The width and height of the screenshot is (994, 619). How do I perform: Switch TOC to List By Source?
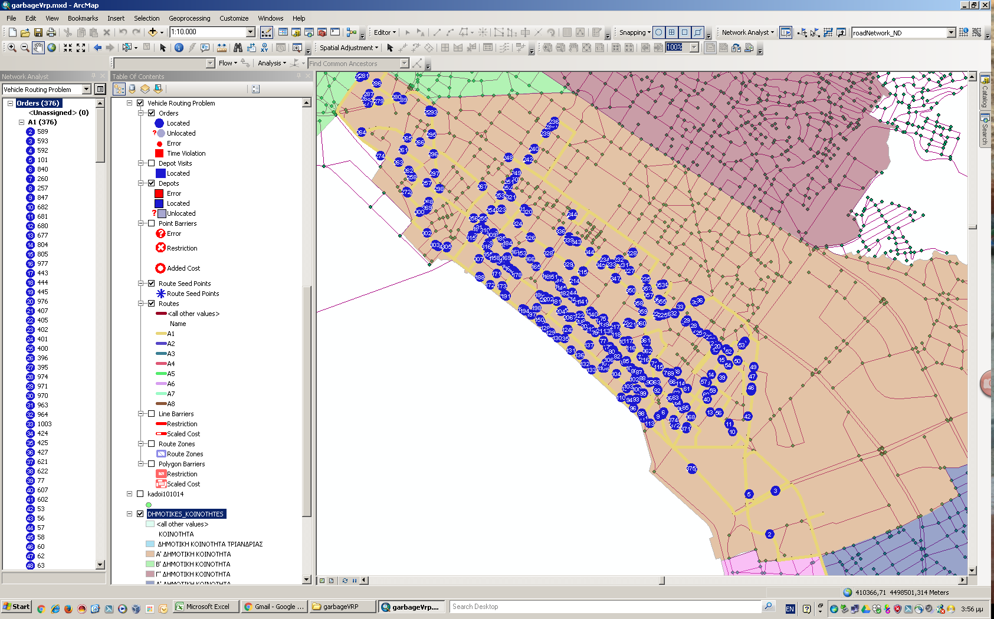pyautogui.click(x=132, y=89)
